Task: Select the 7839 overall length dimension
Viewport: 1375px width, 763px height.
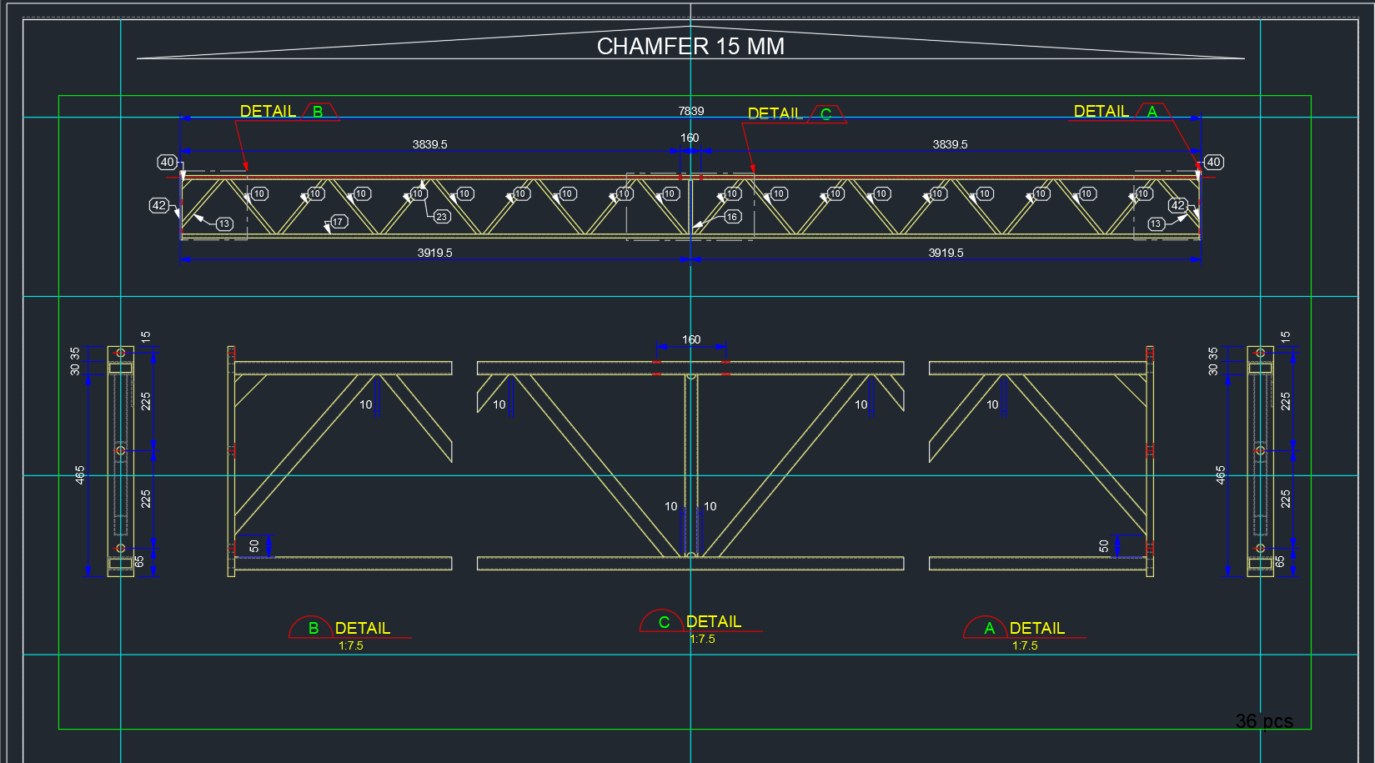Action: pyautogui.click(x=690, y=111)
